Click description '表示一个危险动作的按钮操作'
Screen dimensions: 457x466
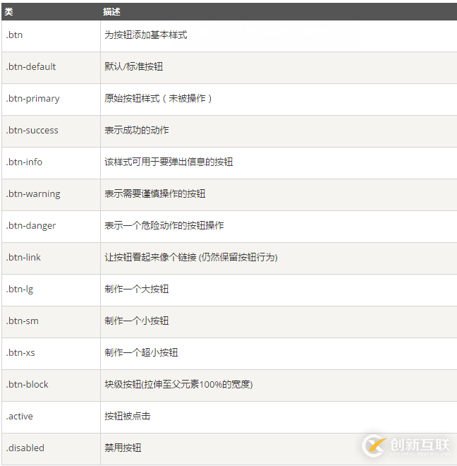164,225
